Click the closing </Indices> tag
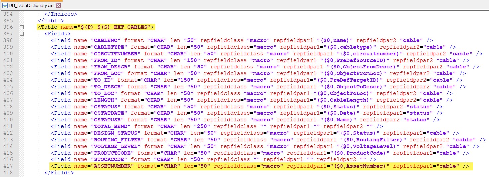The width and height of the screenshot is (489, 177). (x=61, y=14)
